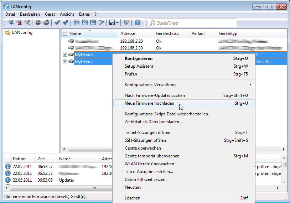The width and height of the screenshot is (290, 203).
Task: Click Neustart in the context menu
Action: [133, 187]
